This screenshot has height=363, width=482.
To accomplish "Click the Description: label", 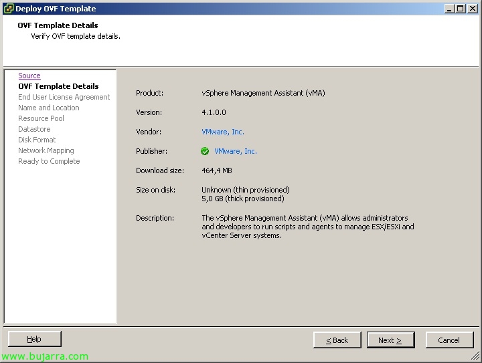I will coord(155,218).
